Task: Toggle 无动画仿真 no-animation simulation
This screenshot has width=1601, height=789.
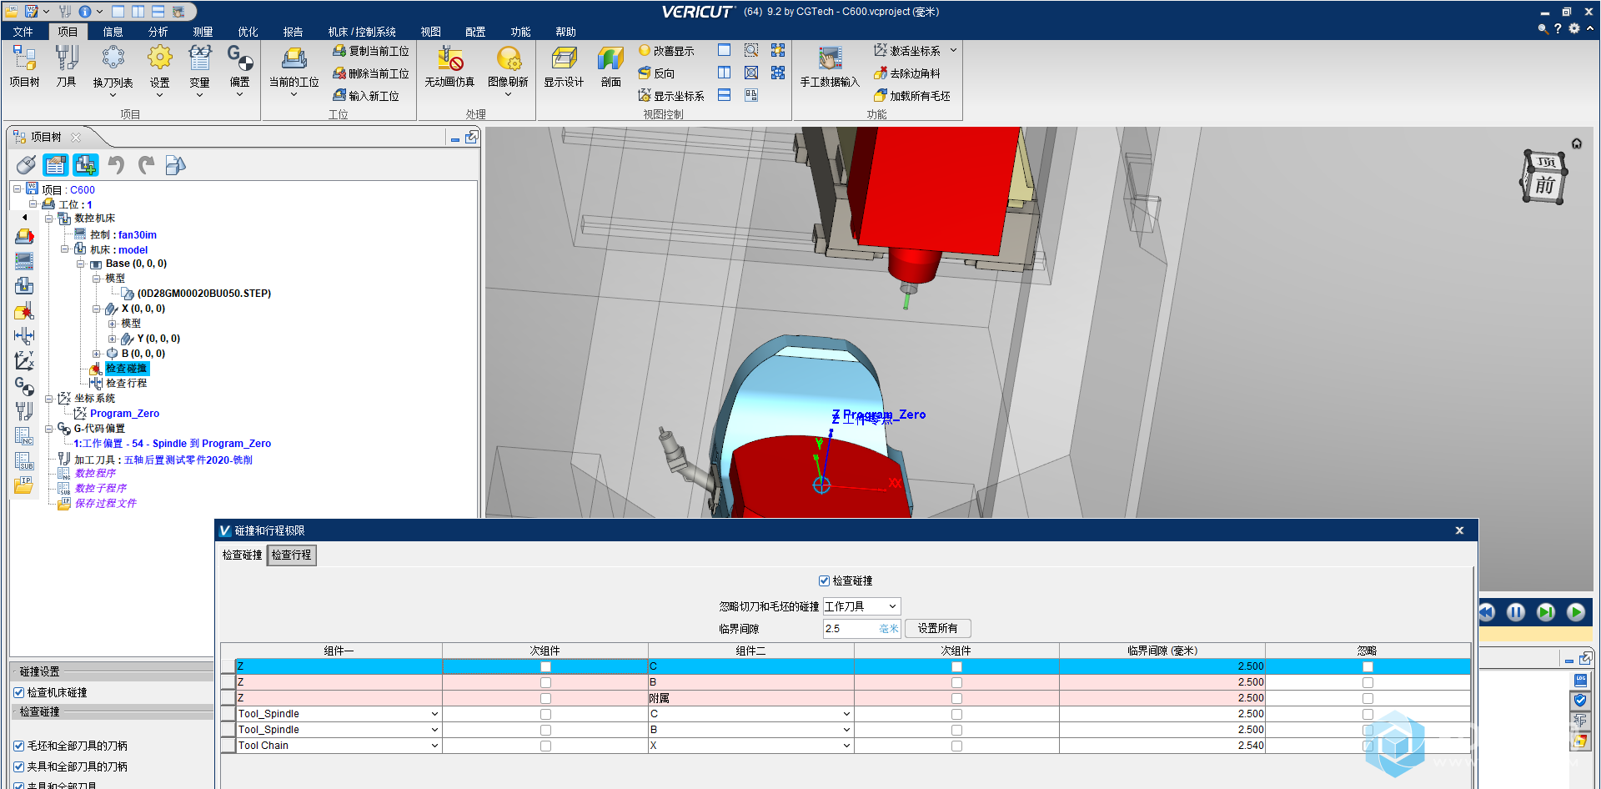Action: point(449,66)
